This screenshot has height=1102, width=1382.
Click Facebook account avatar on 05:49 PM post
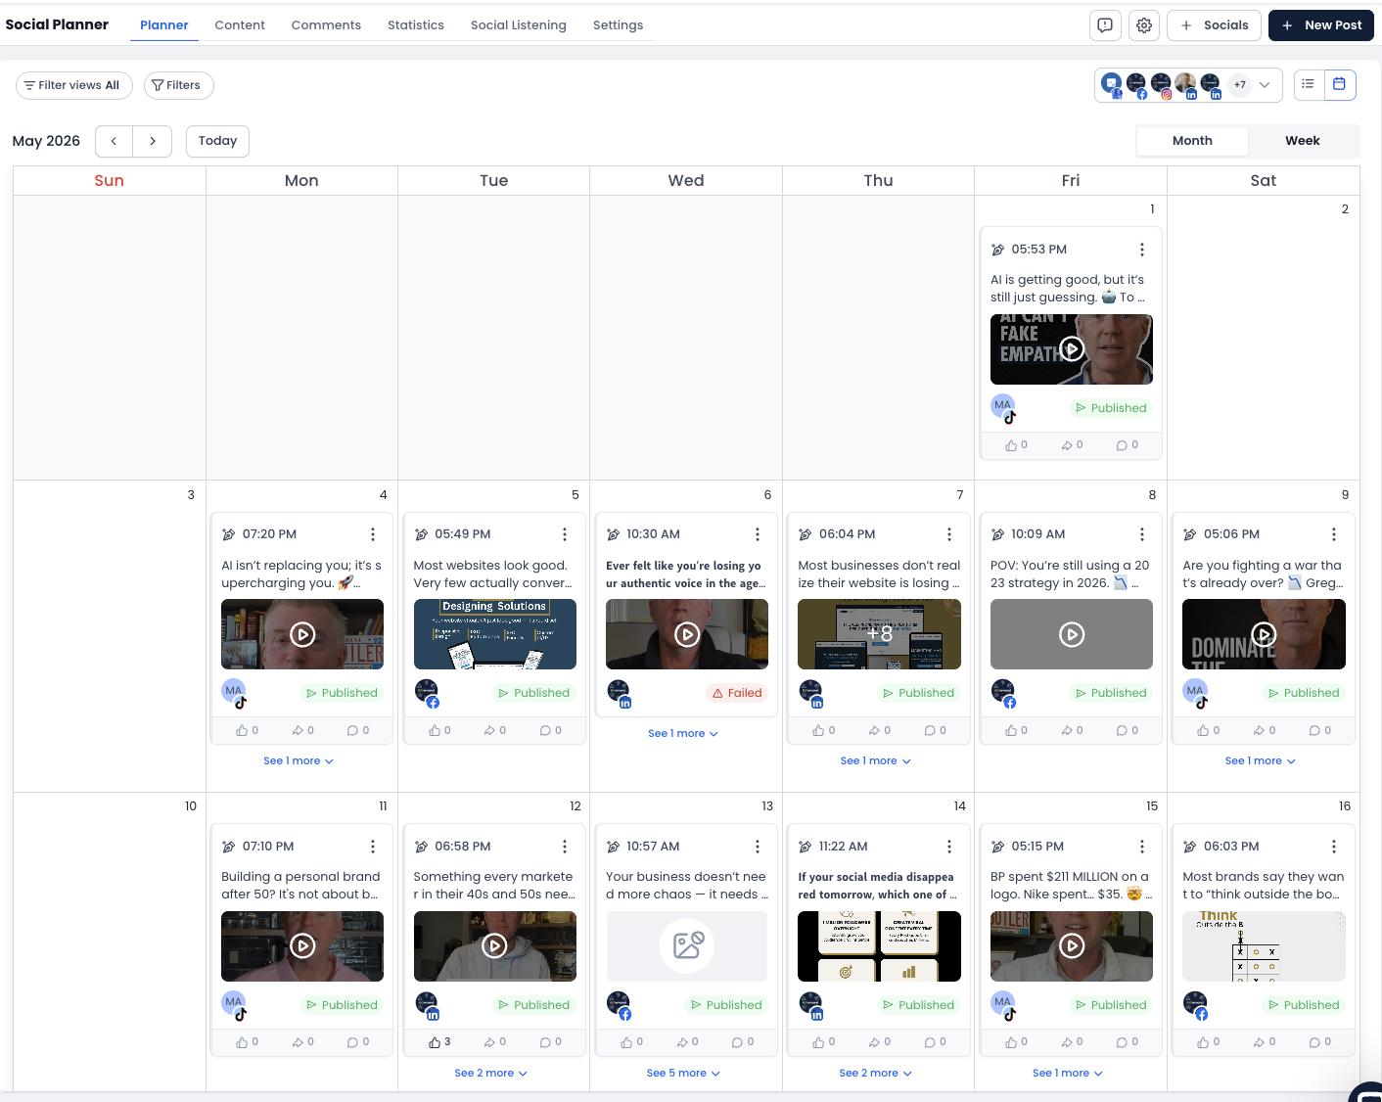click(427, 693)
